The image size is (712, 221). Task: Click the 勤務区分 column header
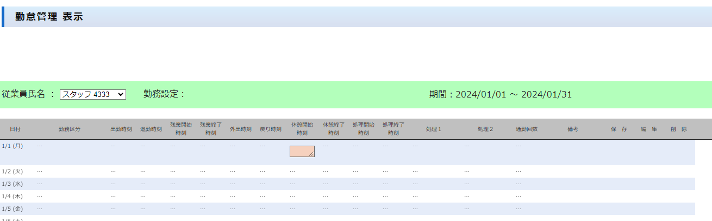coord(70,129)
